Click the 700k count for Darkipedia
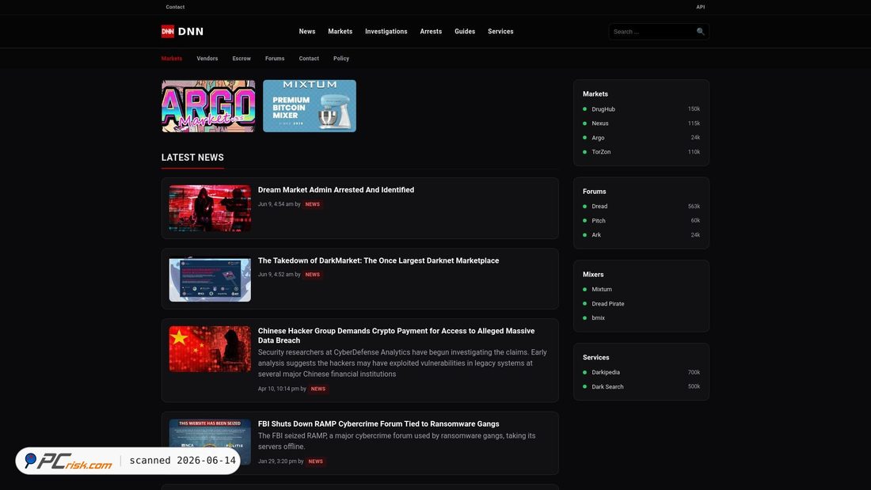This screenshot has width=871, height=490. [694, 372]
